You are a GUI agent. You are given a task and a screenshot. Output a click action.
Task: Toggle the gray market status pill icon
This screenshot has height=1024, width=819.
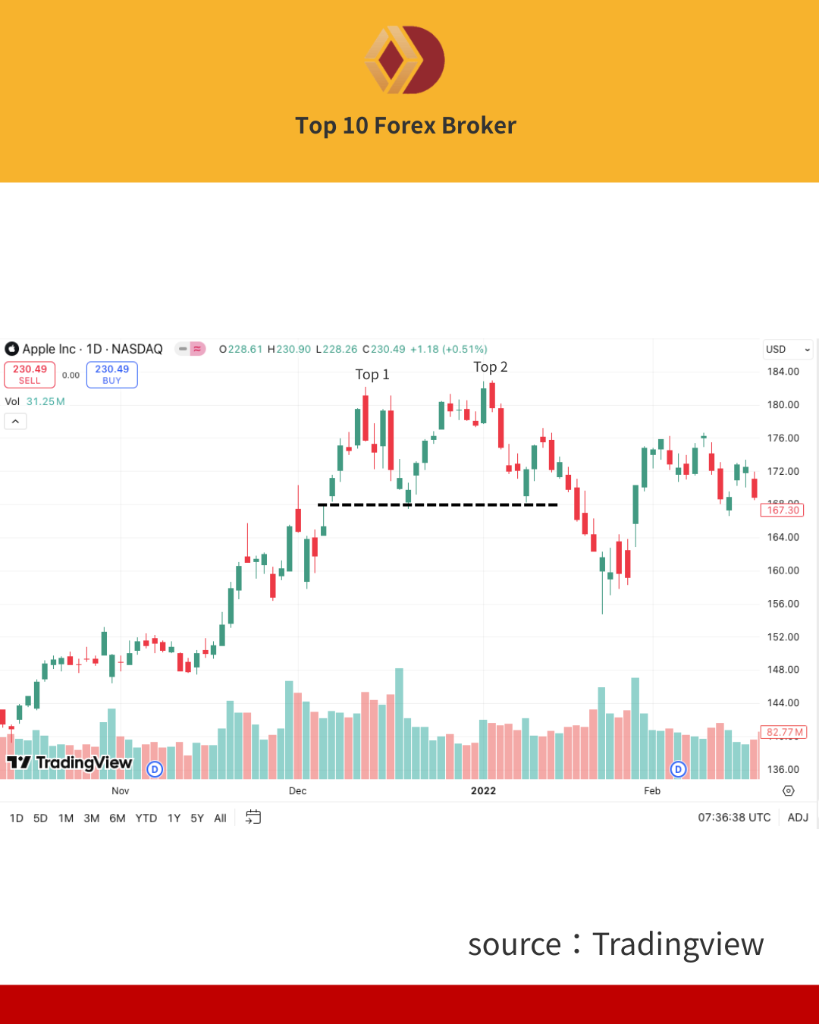coord(183,349)
